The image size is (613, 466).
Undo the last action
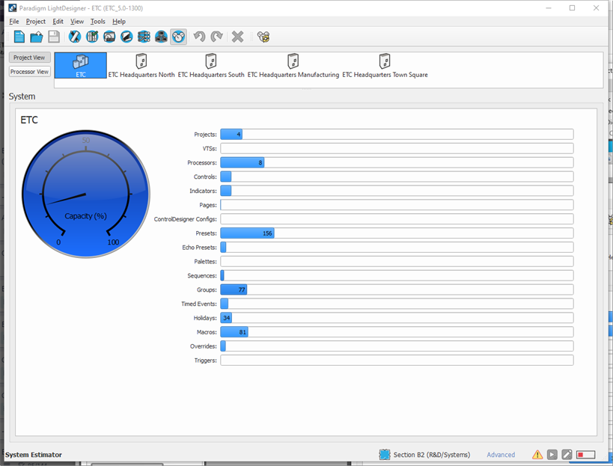coord(199,36)
